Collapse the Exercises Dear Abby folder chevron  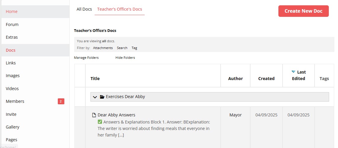pyautogui.click(x=95, y=97)
